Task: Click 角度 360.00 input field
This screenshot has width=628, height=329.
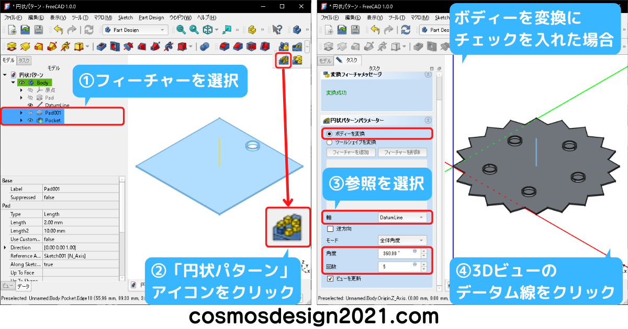Action: click(x=399, y=253)
